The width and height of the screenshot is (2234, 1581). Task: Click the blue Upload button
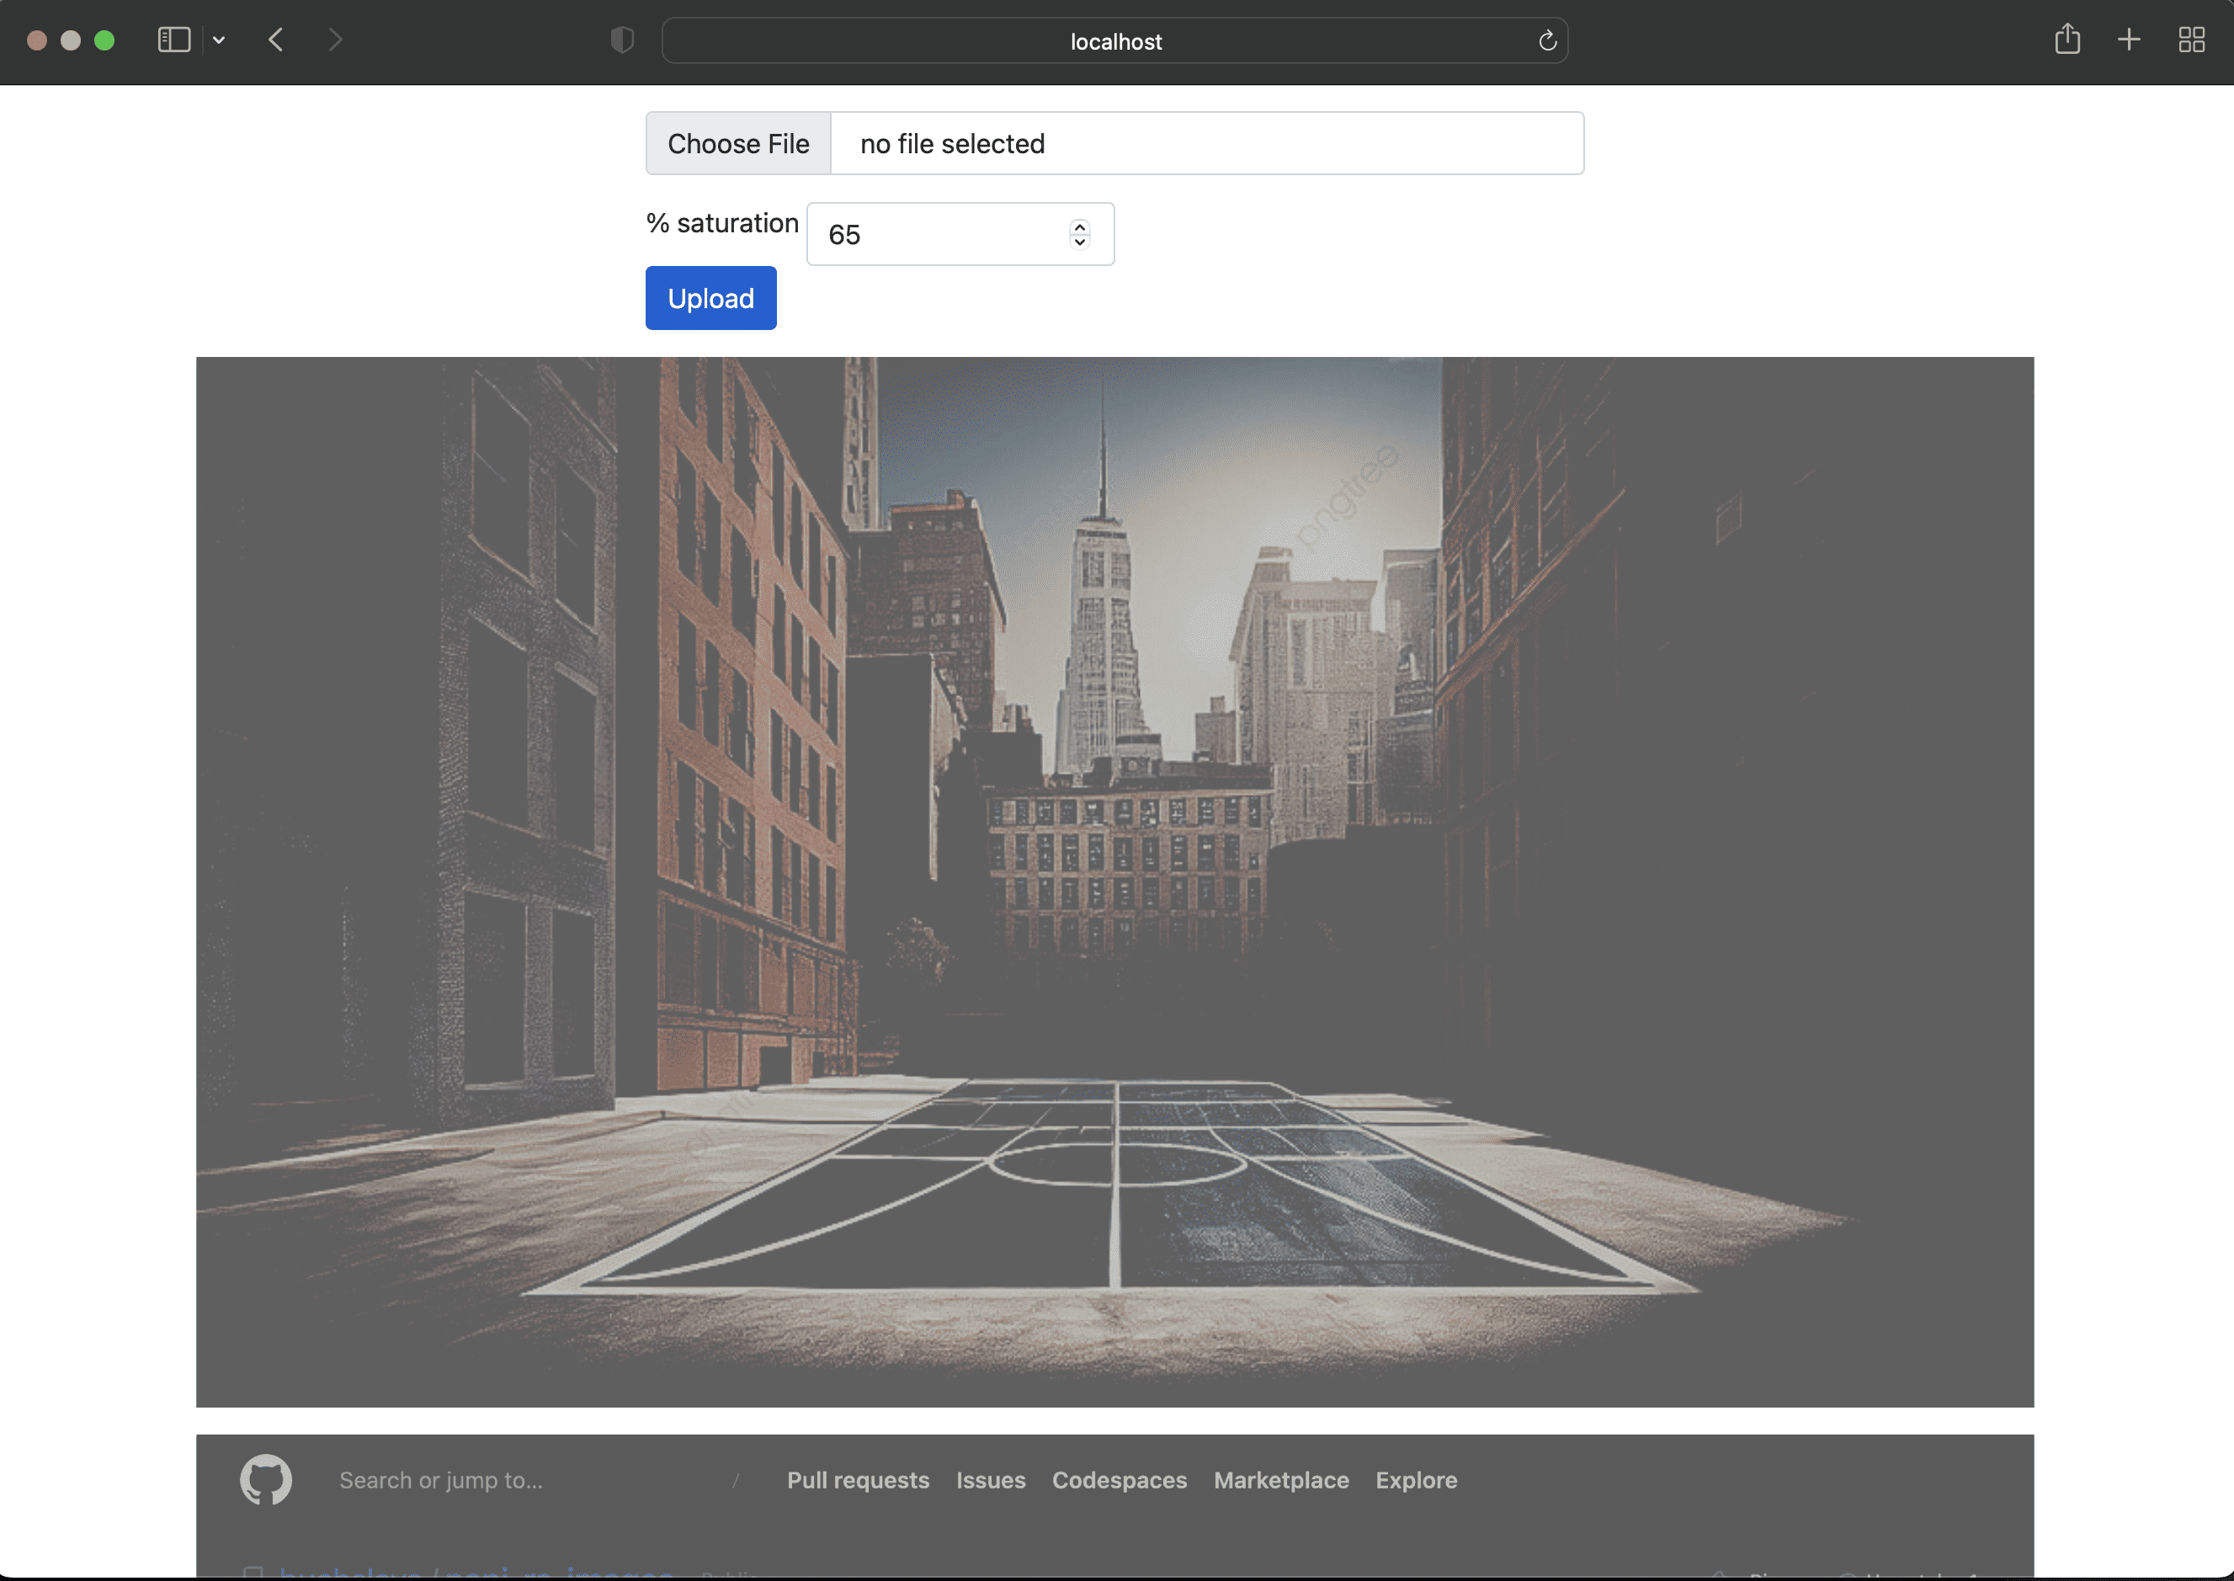710,298
